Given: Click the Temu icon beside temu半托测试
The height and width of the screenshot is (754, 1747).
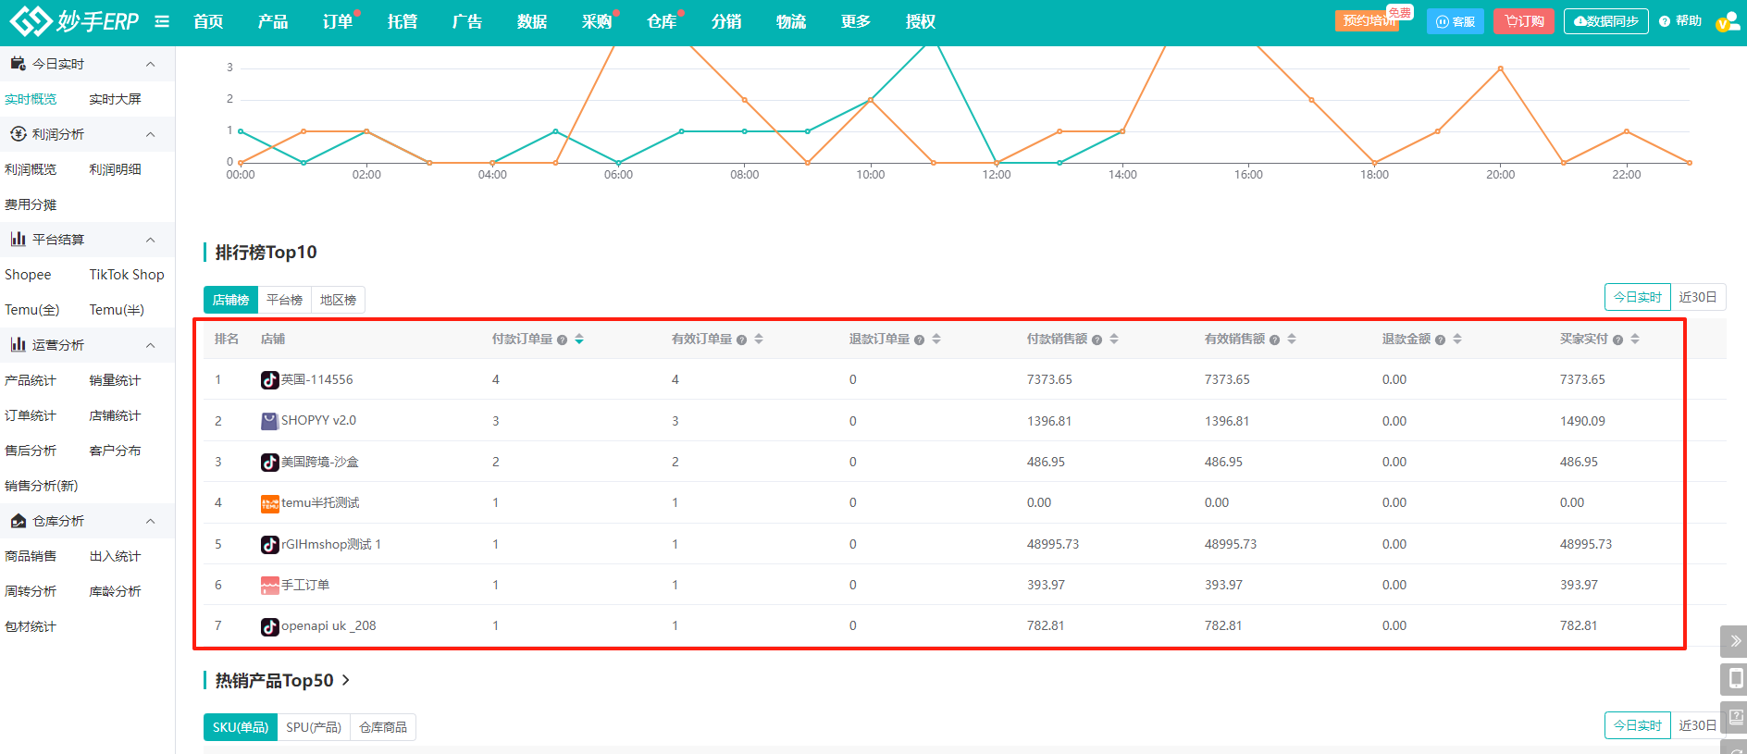Looking at the screenshot, I should pyautogui.click(x=269, y=503).
